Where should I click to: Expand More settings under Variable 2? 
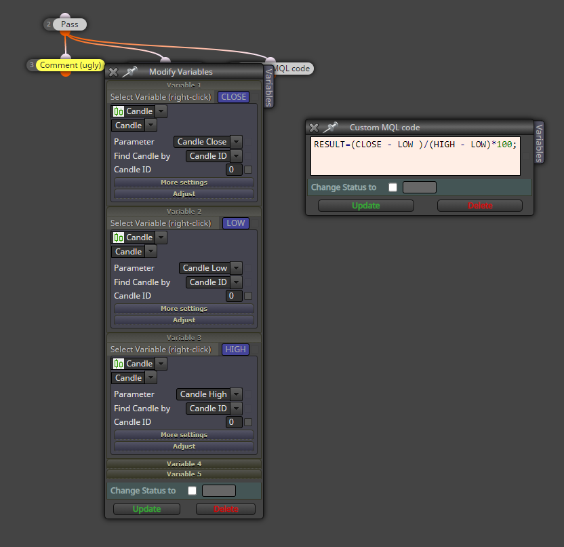point(184,309)
